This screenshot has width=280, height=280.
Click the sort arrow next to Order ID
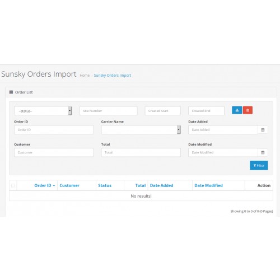tap(54, 185)
